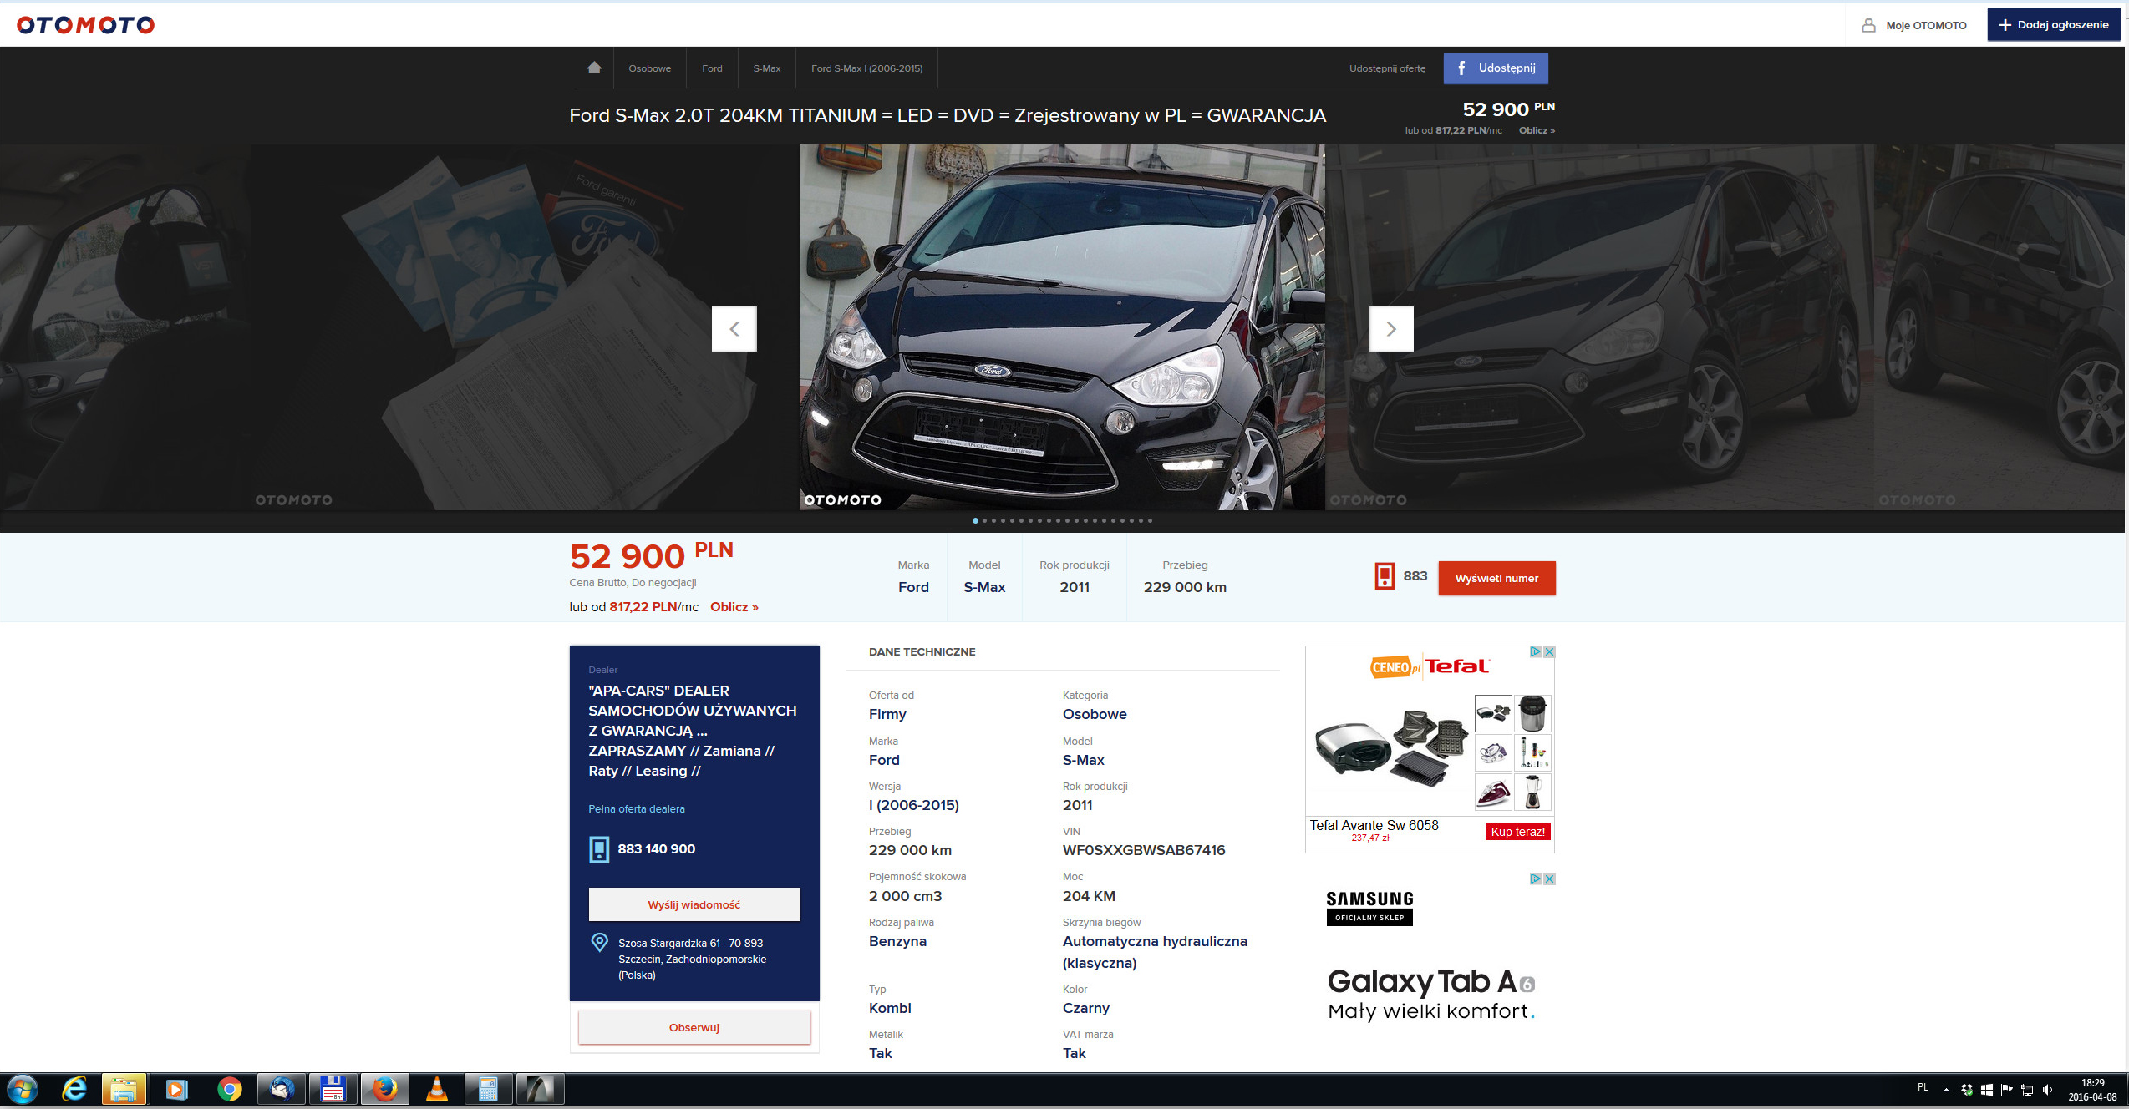The image size is (2129, 1109).
Task: Click the Oblicz link below the red price
Action: tap(734, 607)
